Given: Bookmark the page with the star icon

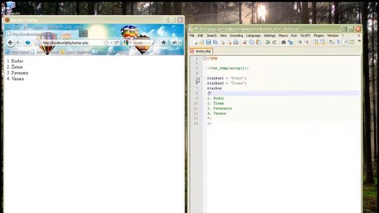Looking at the screenshot, I should 107,43.
